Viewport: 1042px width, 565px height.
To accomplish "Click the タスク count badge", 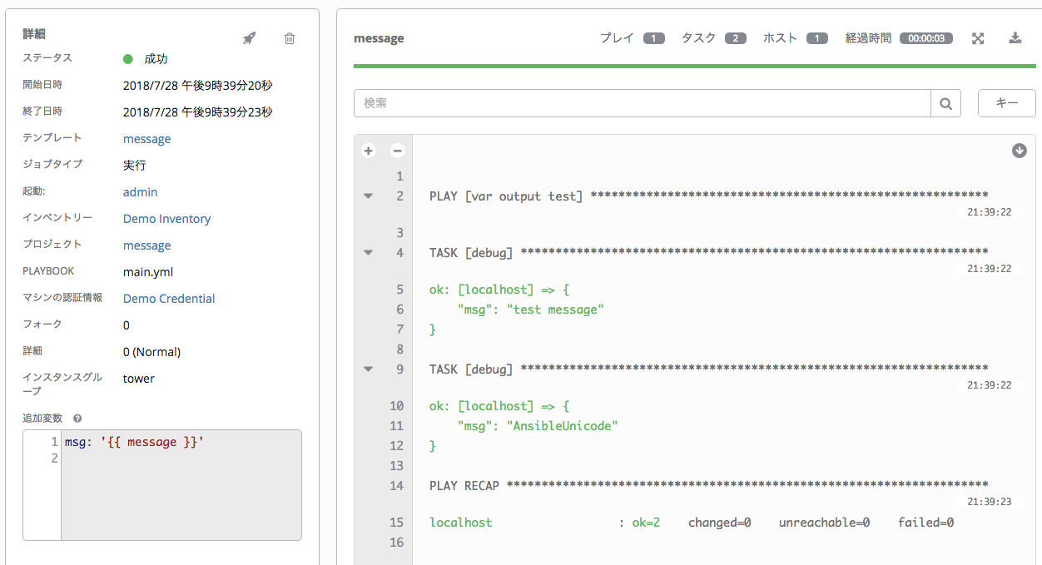I will tap(736, 38).
